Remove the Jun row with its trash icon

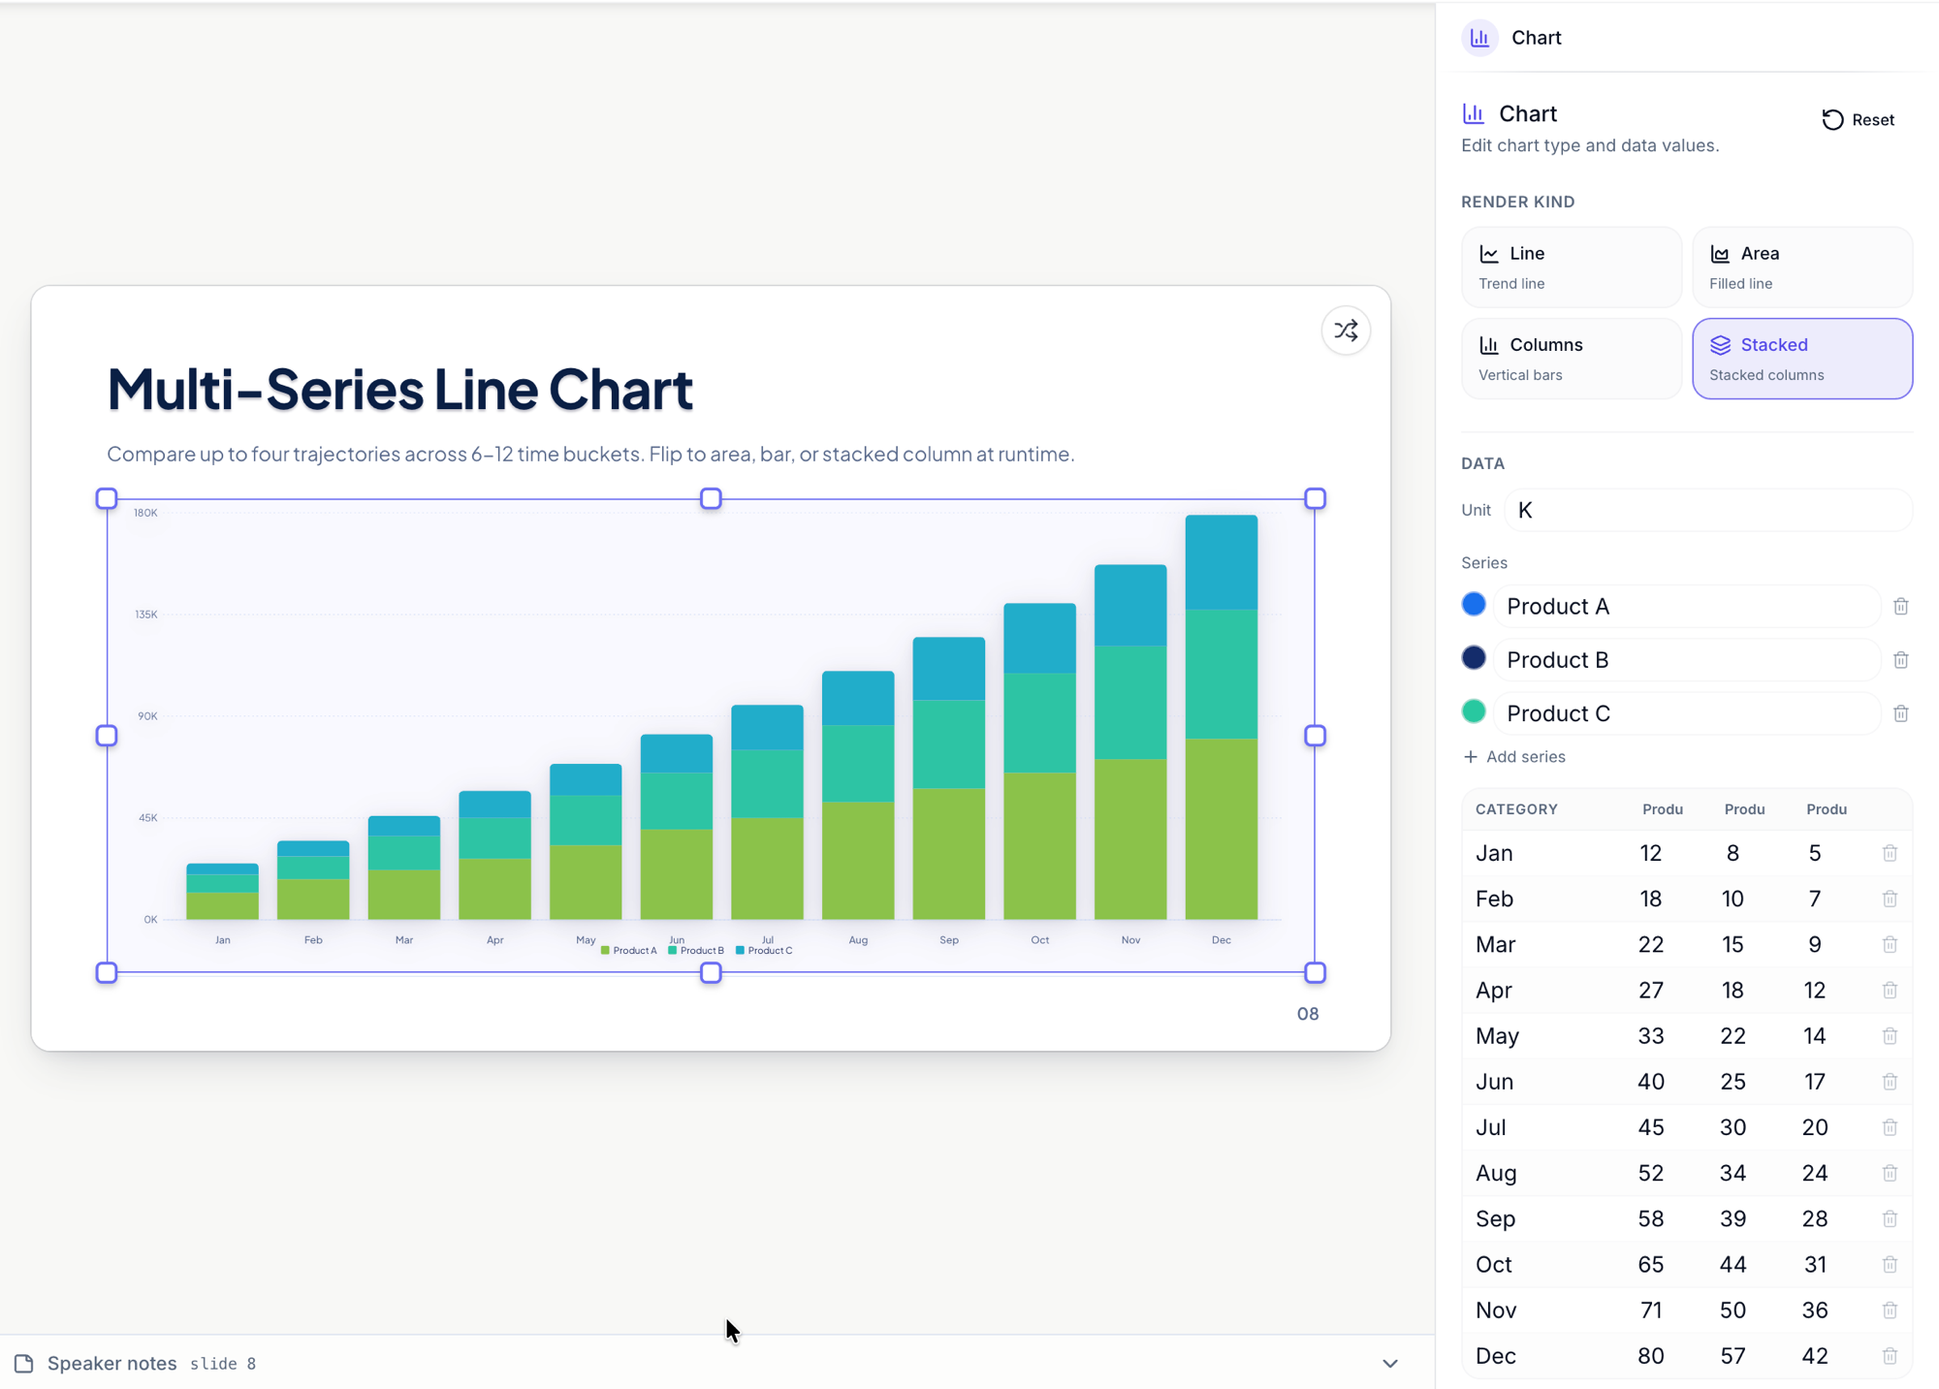click(x=1890, y=1081)
